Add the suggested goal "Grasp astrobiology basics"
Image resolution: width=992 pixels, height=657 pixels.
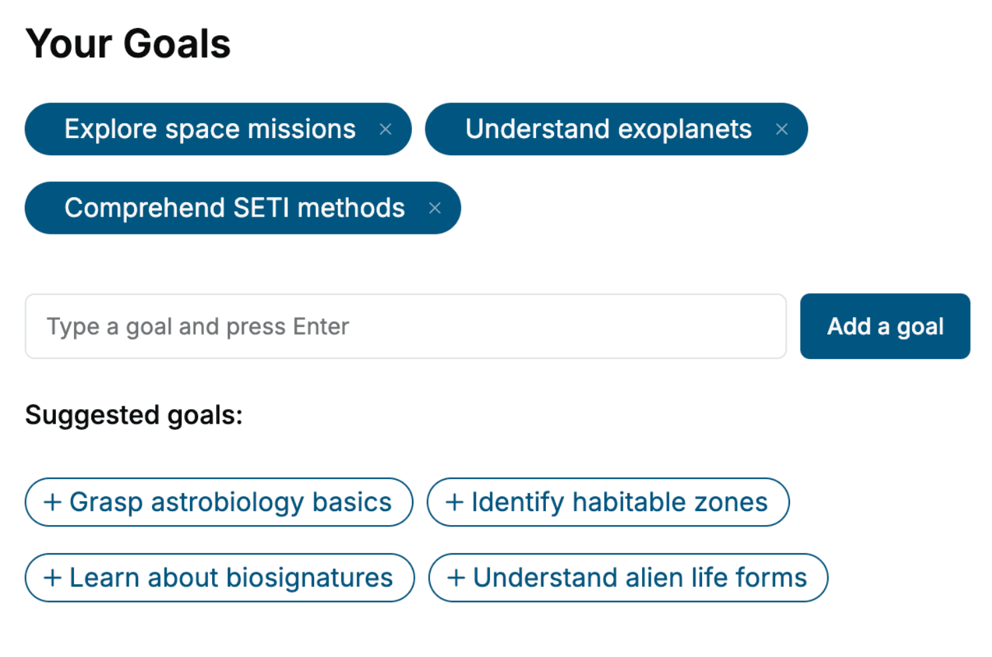[219, 502]
